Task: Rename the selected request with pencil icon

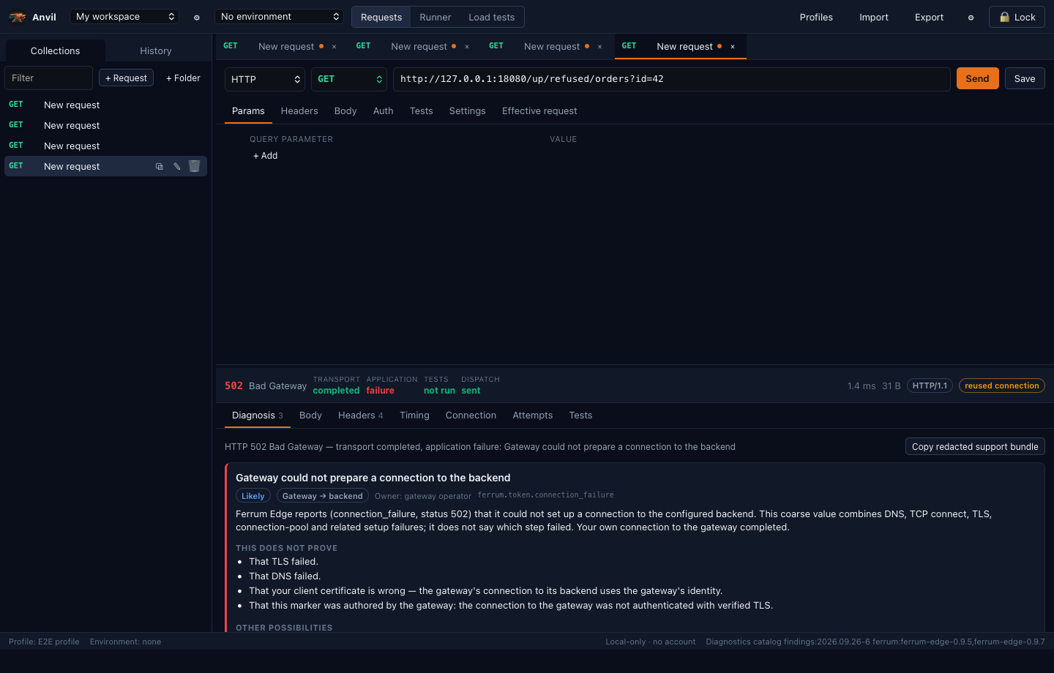Action: pos(177,166)
